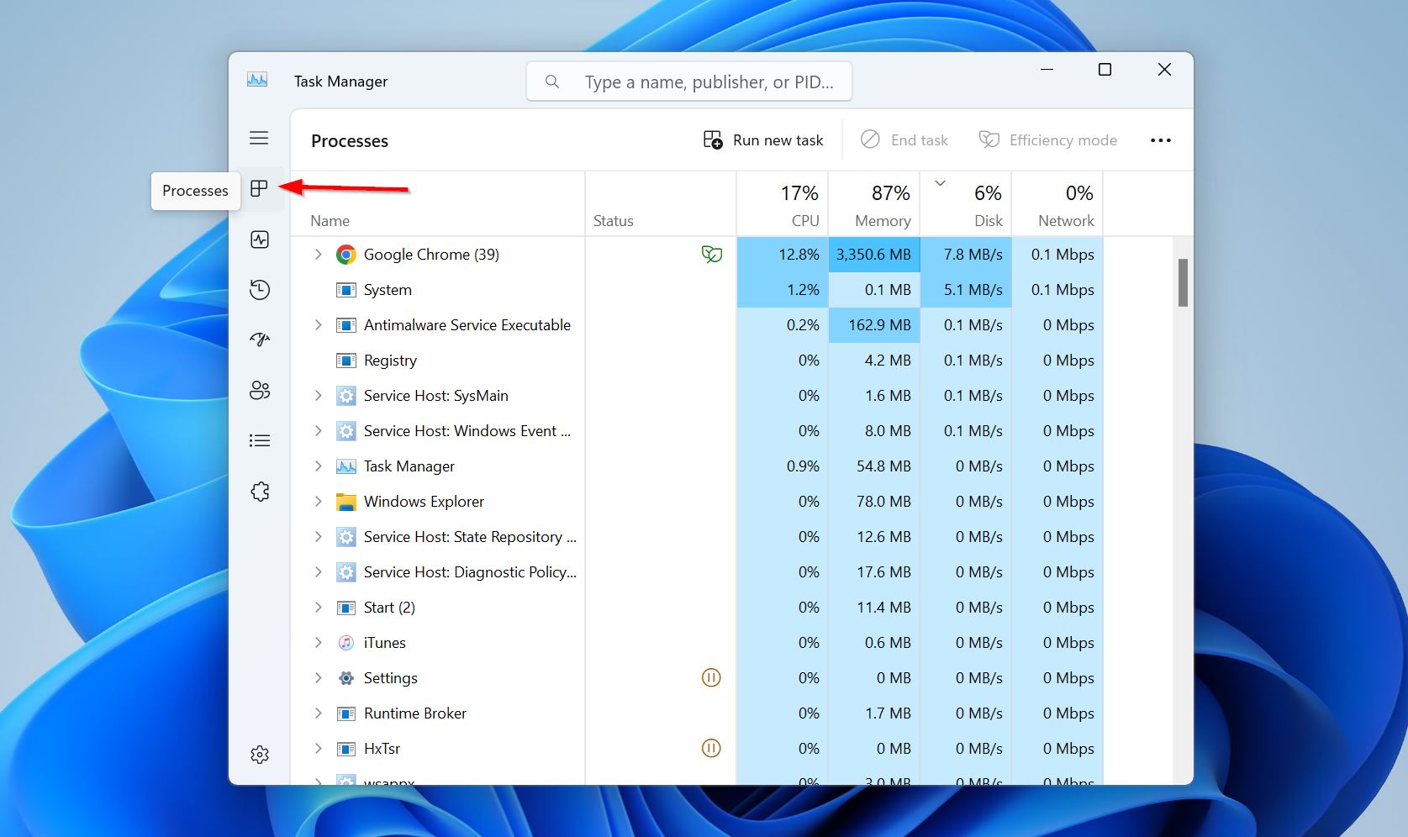Screen dimensions: 1408x837
Task: Open the hamburger navigation menu
Action: click(259, 138)
